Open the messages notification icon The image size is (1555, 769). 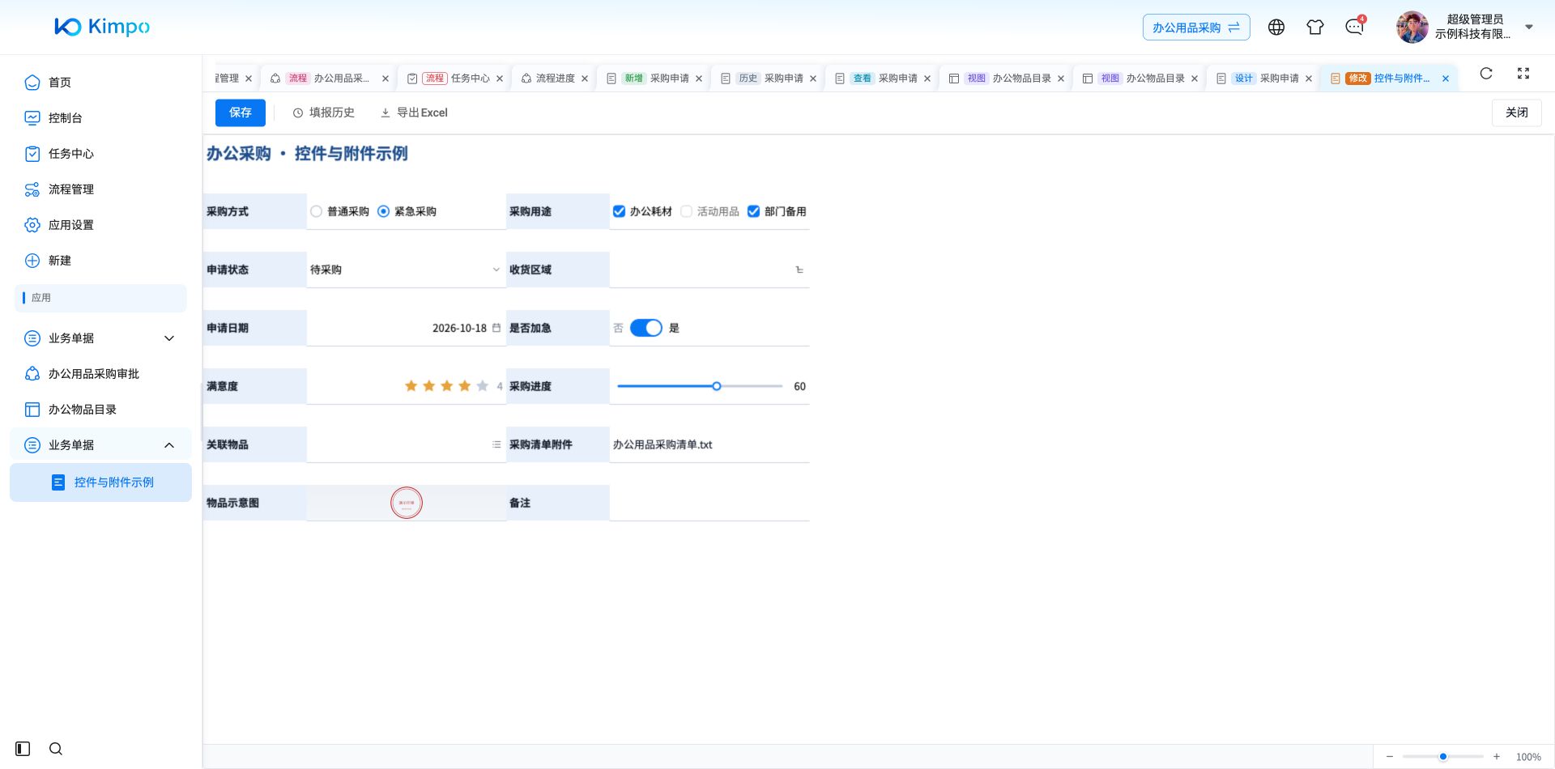1354,28
